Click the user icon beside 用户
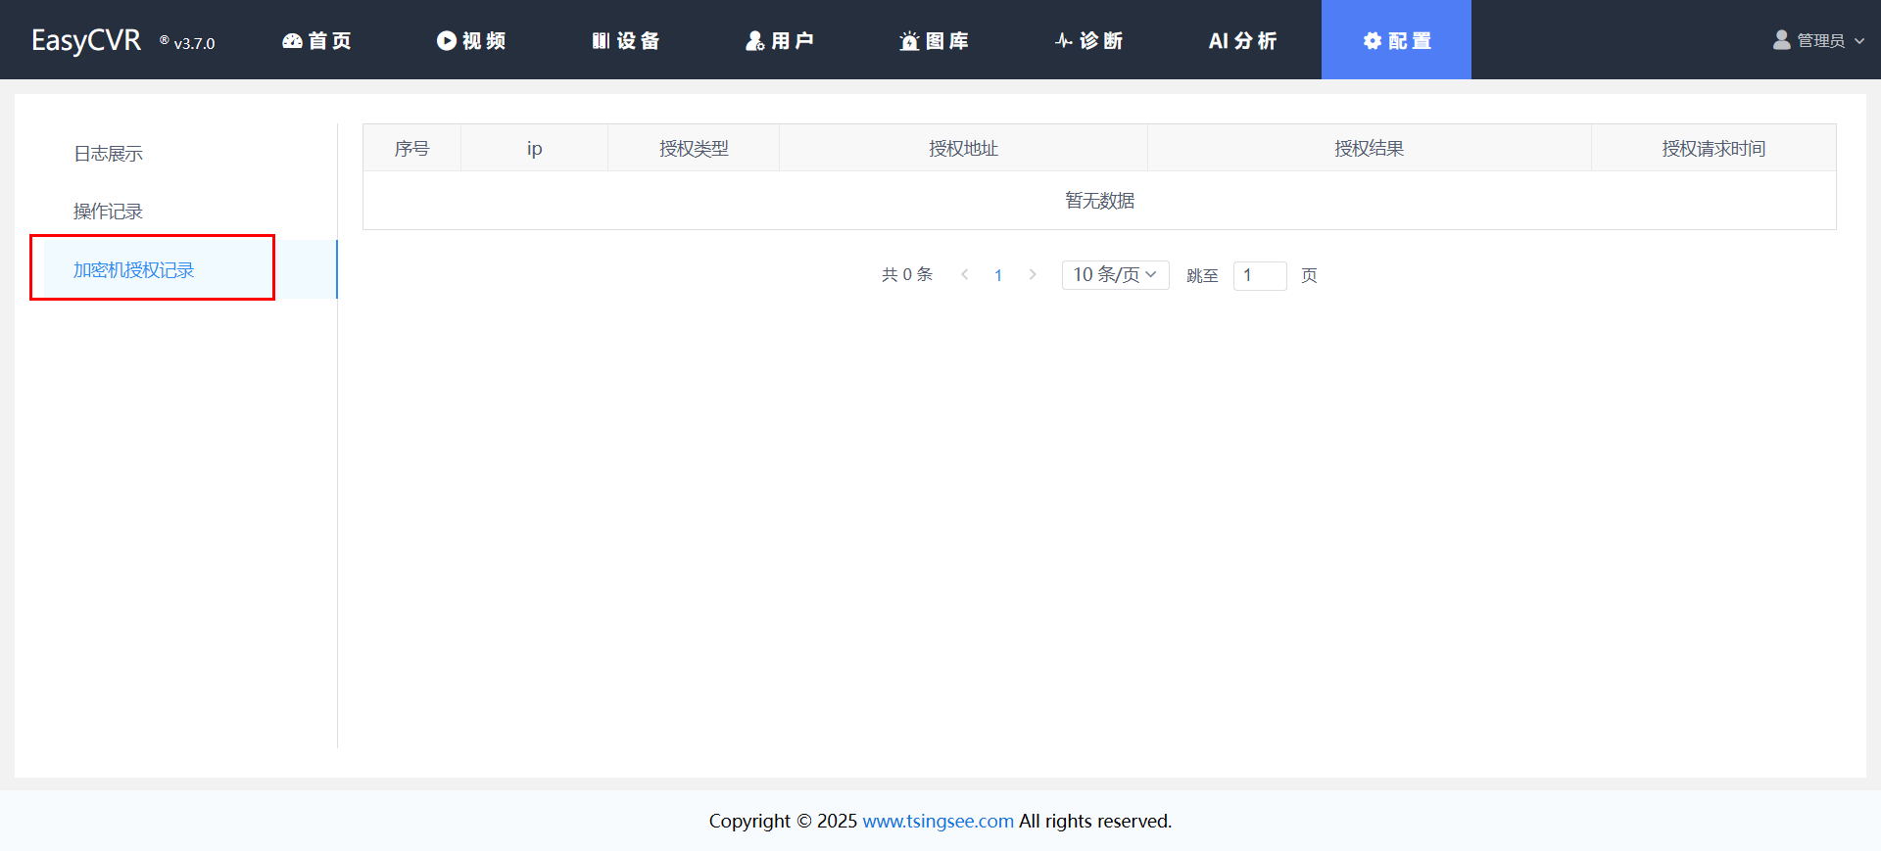 coord(754,41)
